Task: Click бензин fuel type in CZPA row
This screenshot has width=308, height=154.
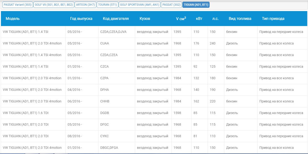Action: click(232, 78)
